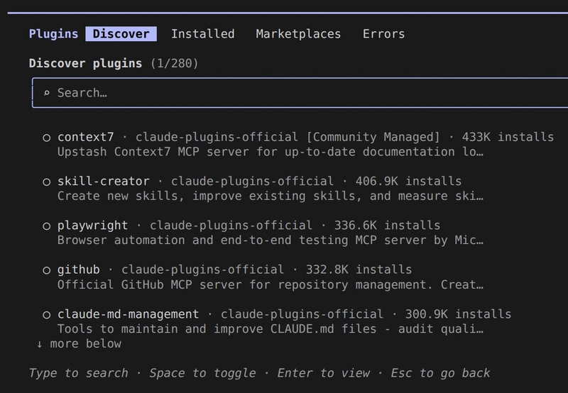Click the more below indicator
This screenshot has width=568, height=393.
tap(79, 344)
